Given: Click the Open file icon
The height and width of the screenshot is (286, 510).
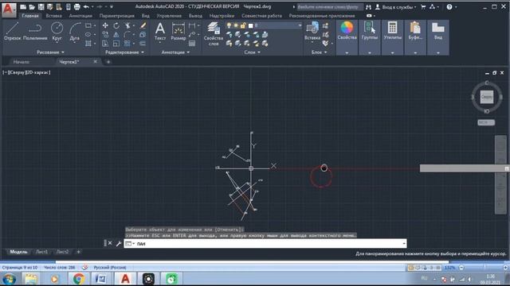Looking at the screenshot, I should (32, 6).
